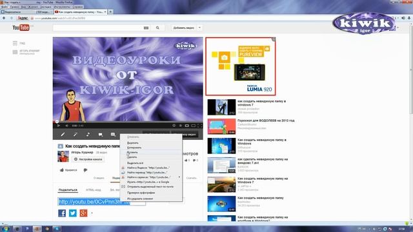Viewport: 413px width, 232px height.
Task: Open the Инструменты menu
Action: point(62,7)
